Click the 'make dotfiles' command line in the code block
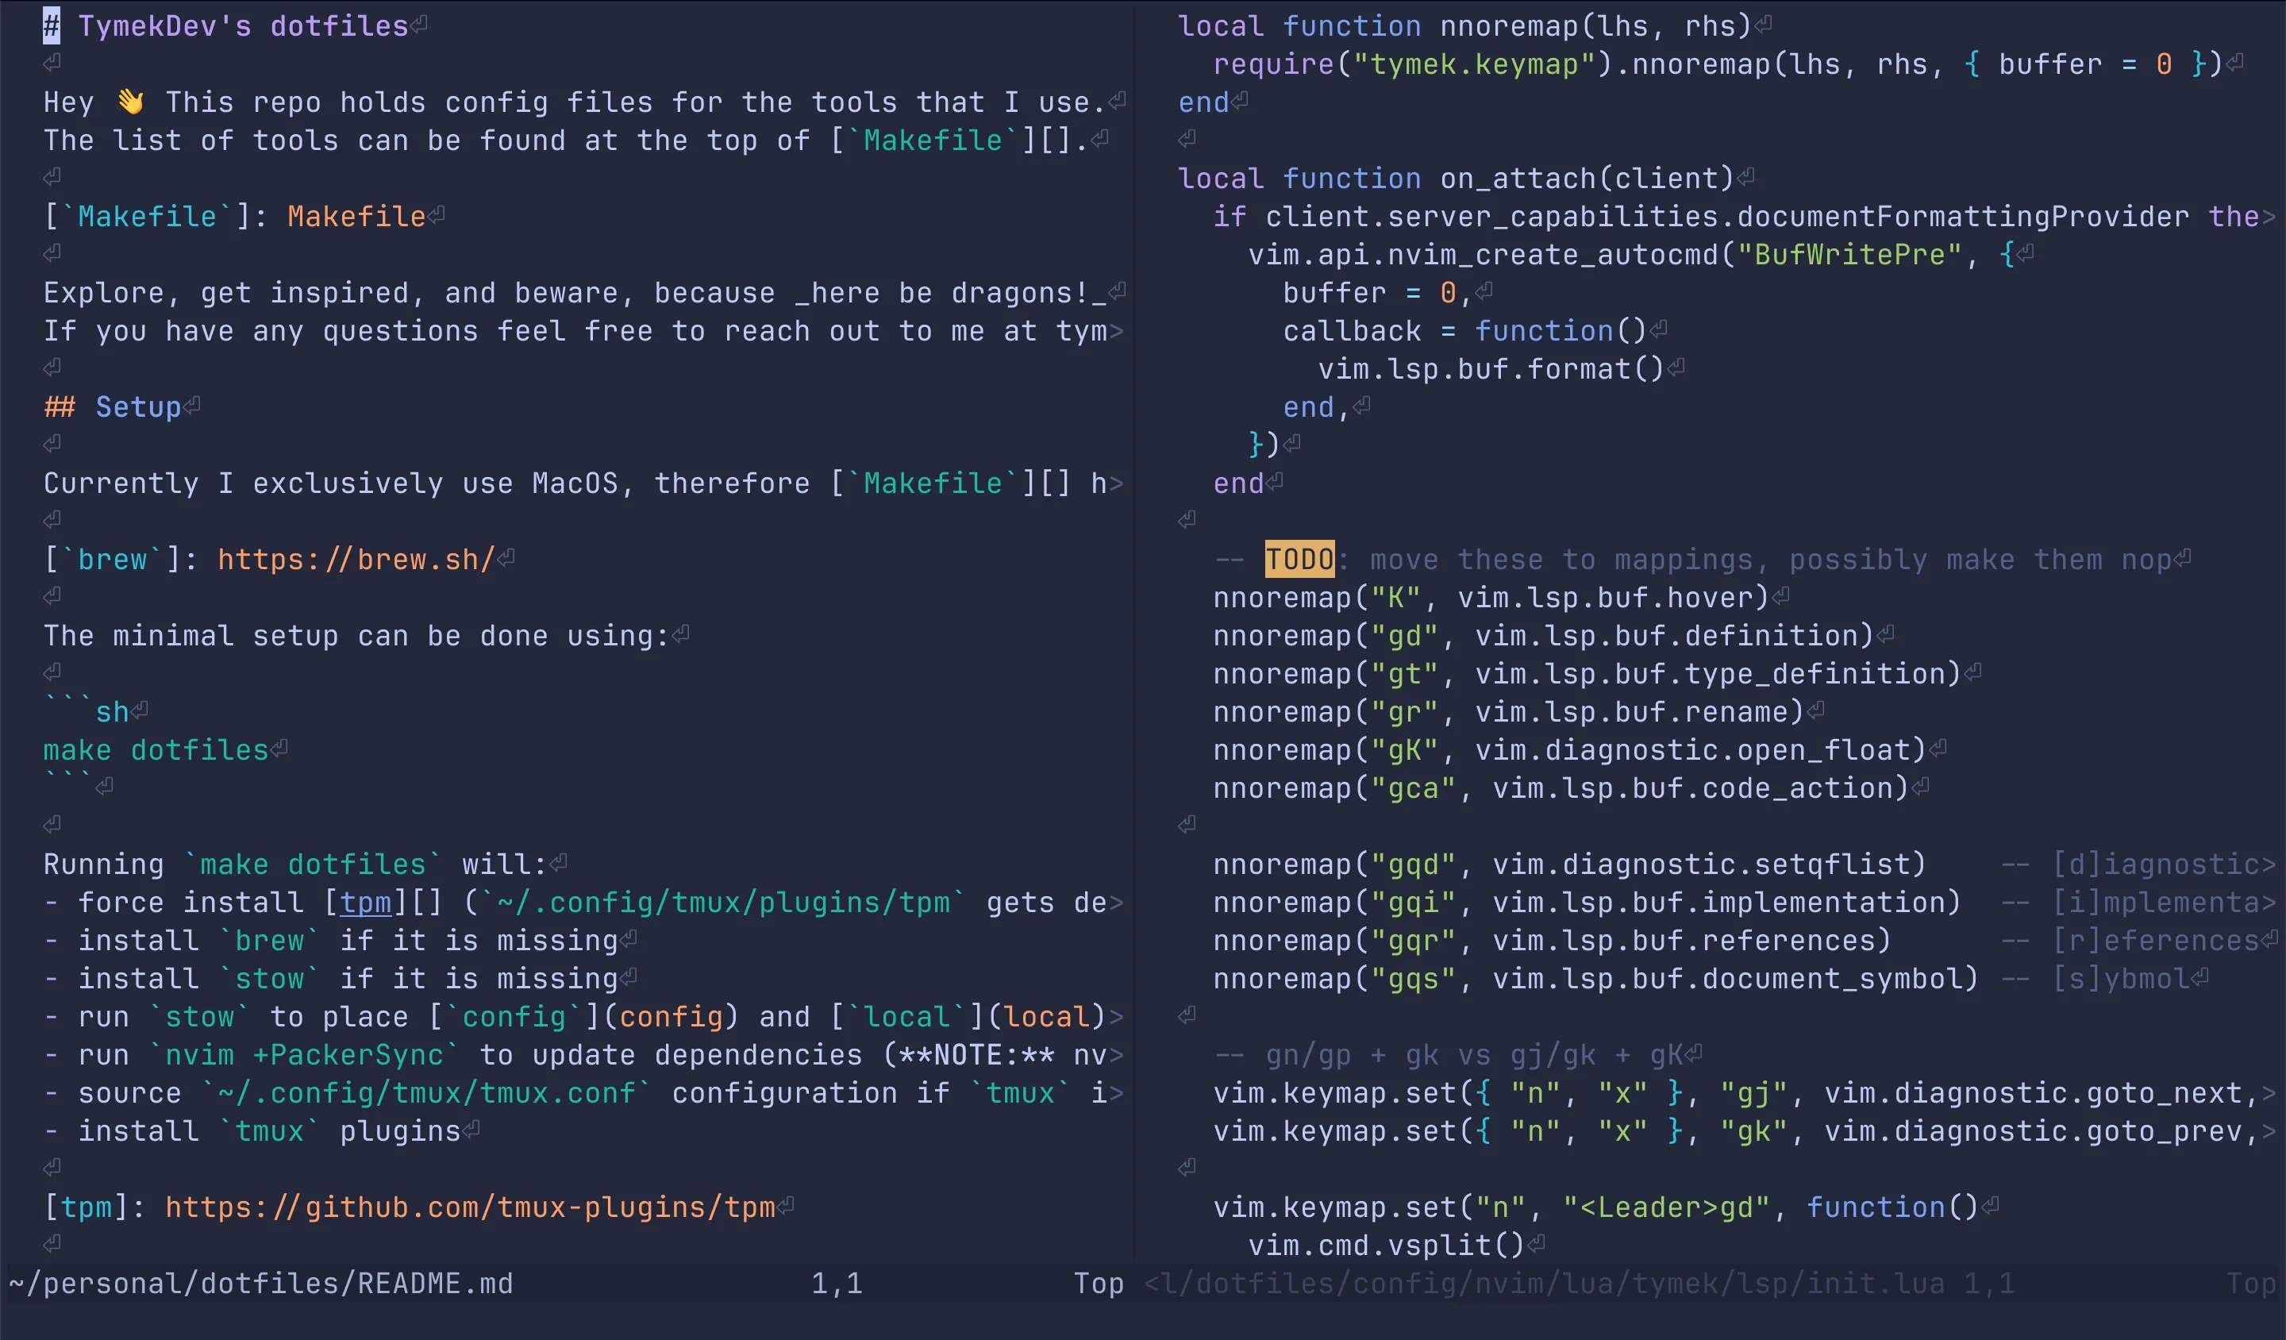This screenshot has width=2286, height=1340. (156, 750)
